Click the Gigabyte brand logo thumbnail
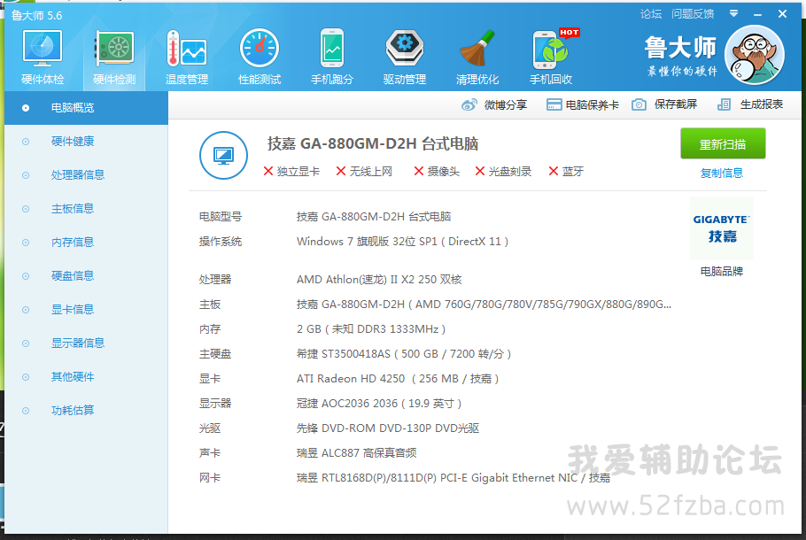The width and height of the screenshot is (806, 540). click(722, 228)
